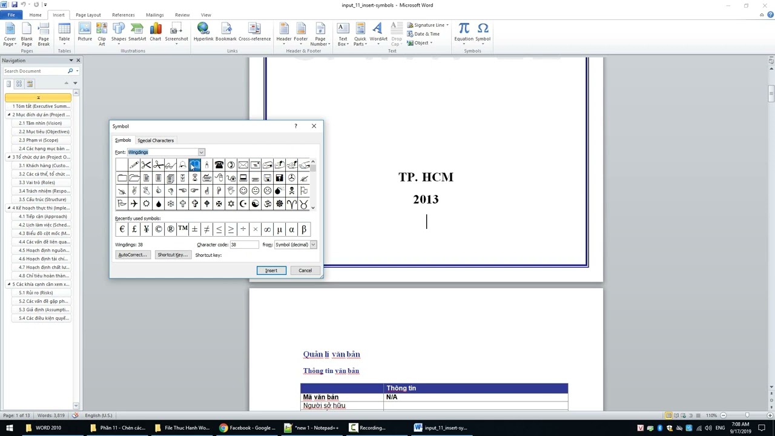775x436 pixels.
Task: Browse the headings in your document view
Action: [8, 84]
